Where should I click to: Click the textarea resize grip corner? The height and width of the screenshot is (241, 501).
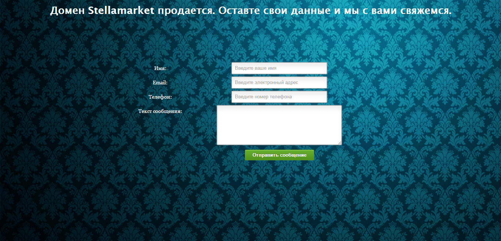click(x=340, y=143)
